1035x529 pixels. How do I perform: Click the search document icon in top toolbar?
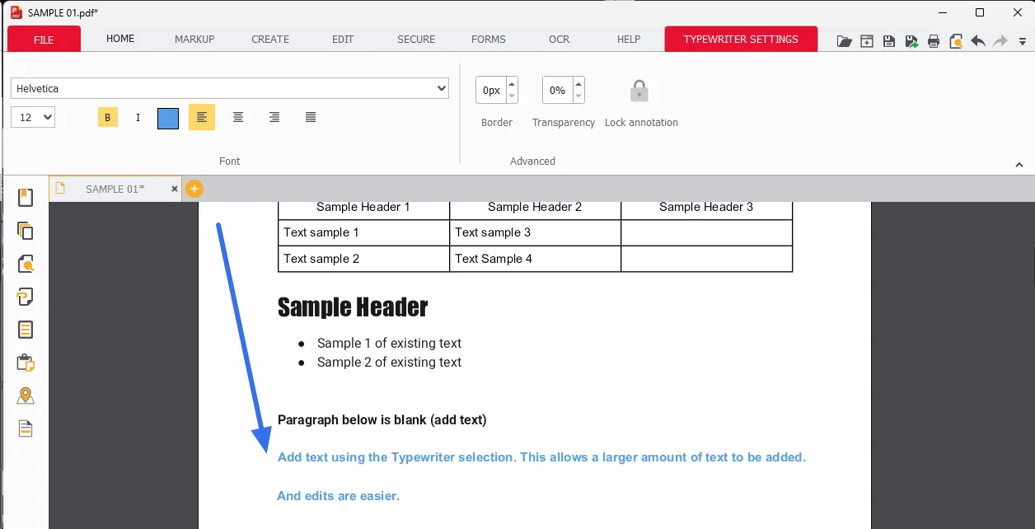coord(956,41)
